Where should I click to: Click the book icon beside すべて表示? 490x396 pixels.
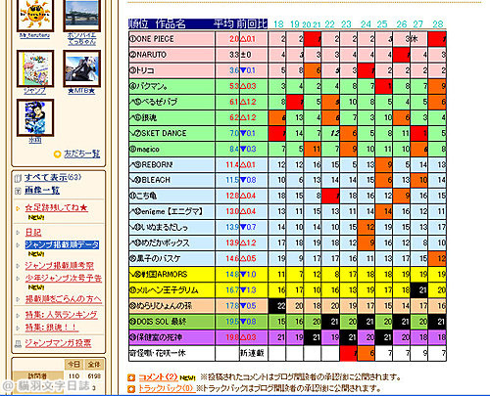click(x=18, y=178)
